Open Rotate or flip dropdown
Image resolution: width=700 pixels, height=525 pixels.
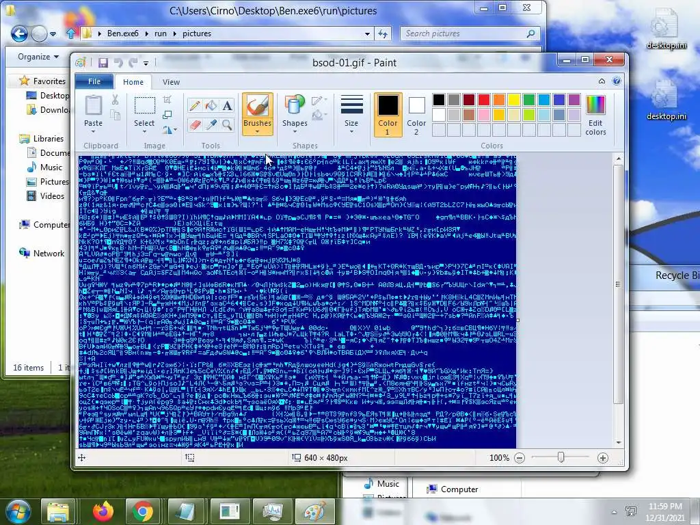coord(170,130)
